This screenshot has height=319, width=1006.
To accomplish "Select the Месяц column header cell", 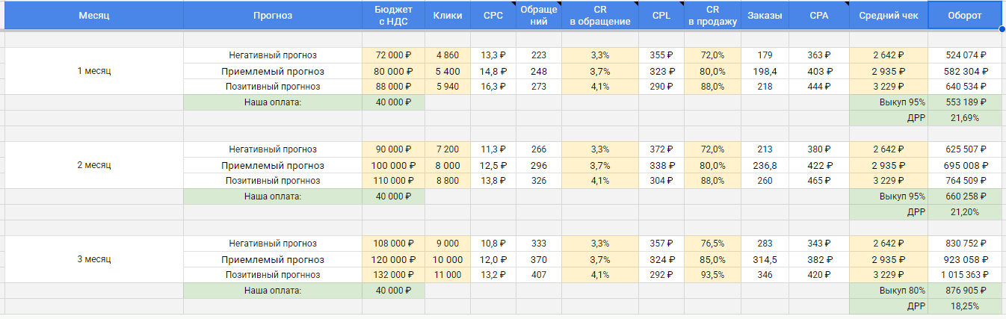I will tap(93, 15).
